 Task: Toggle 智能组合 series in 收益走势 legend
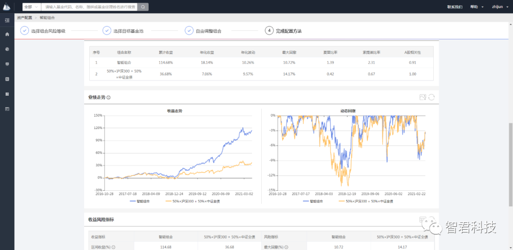[140, 201]
